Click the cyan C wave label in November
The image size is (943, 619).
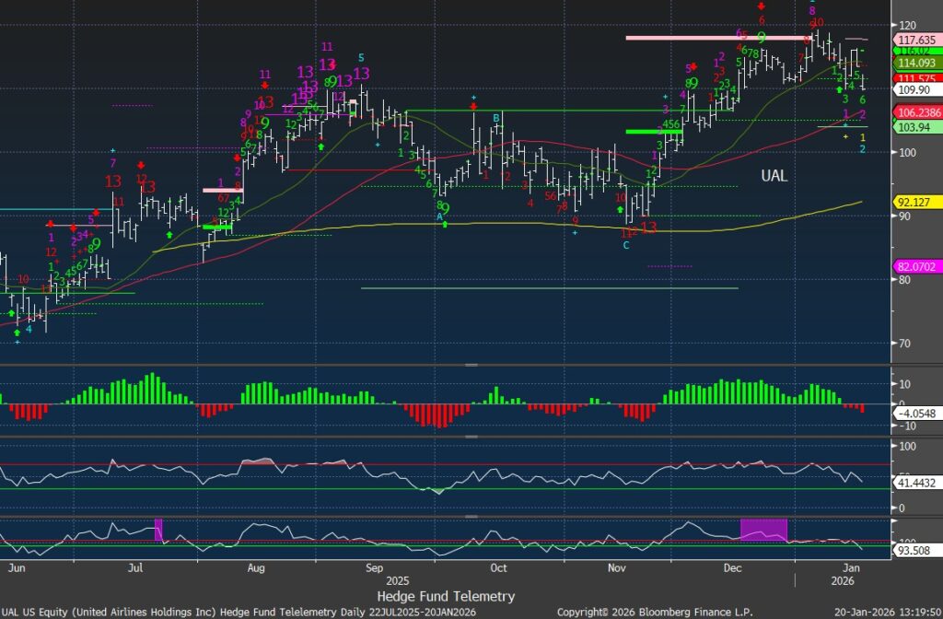(x=626, y=245)
